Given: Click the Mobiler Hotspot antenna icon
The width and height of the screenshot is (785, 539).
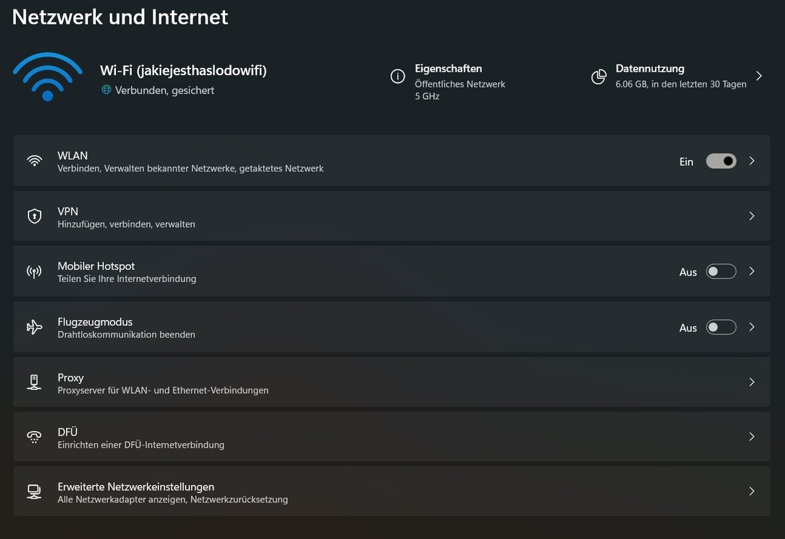Looking at the screenshot, I should click(34, 271).
